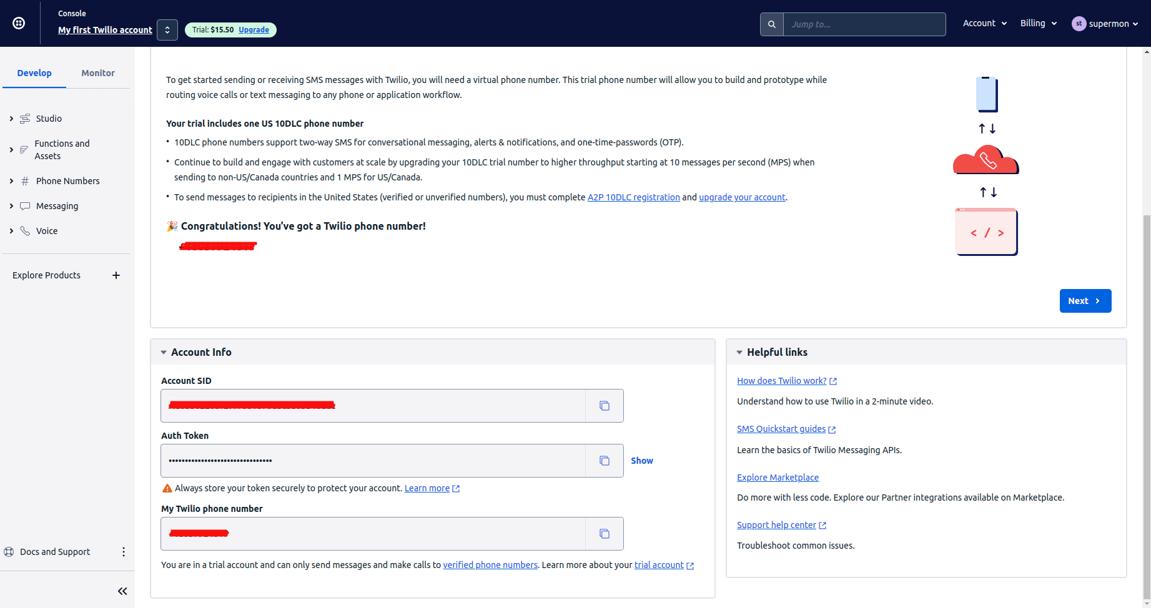
Task: Open the Account menu
Action: pyautogui.click(x=985, y=23)
